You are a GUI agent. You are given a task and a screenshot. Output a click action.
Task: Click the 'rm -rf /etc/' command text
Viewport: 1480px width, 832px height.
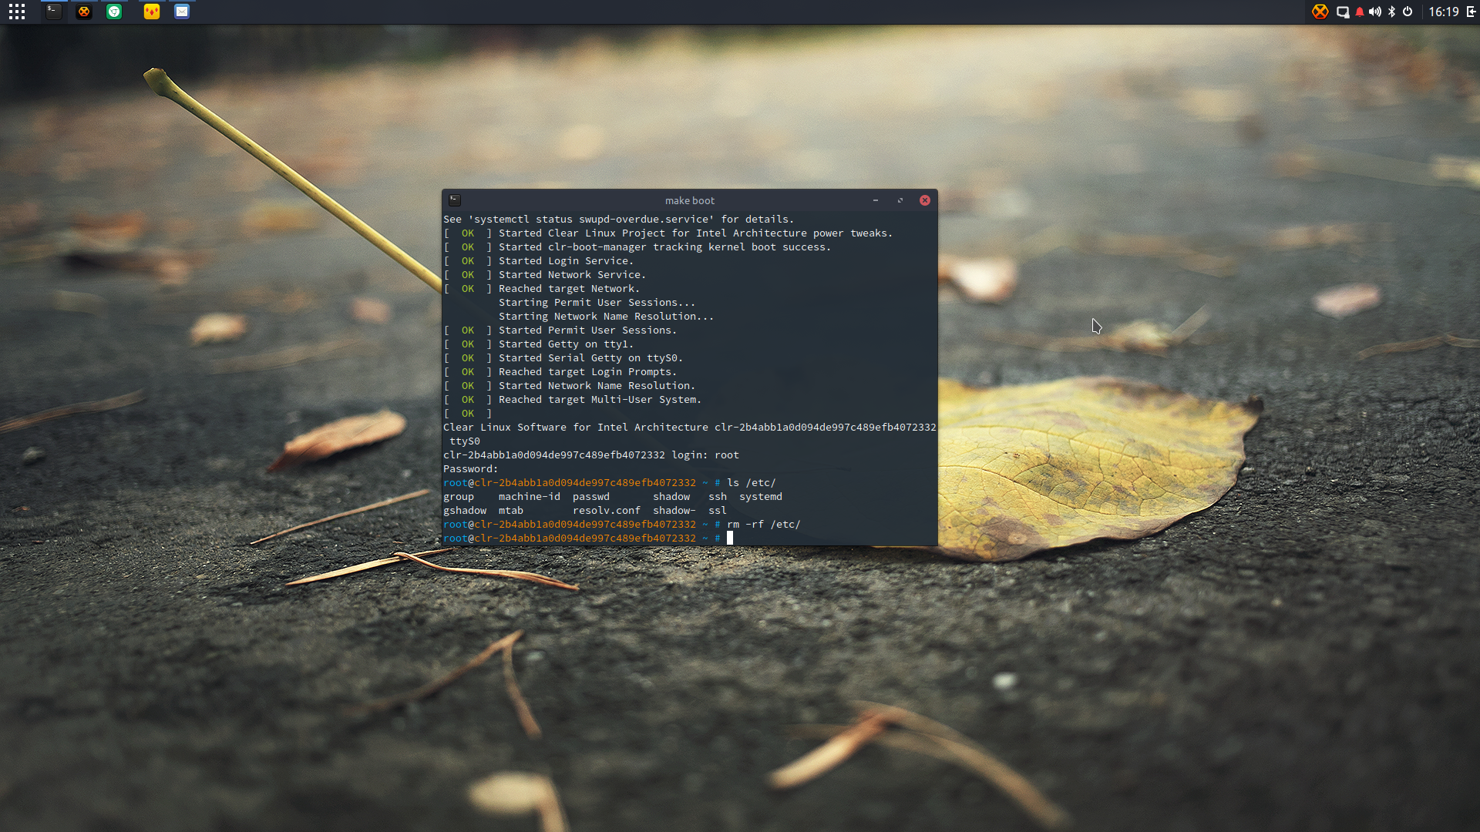pyautogui.click(x=764, y=525)
